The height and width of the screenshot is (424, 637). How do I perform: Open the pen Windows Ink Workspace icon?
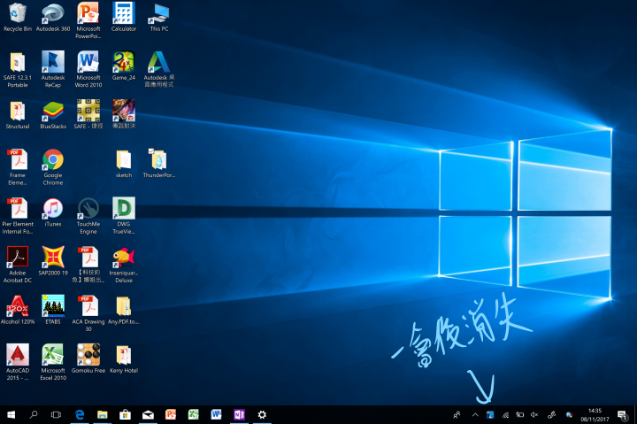(x=551, y=414)
